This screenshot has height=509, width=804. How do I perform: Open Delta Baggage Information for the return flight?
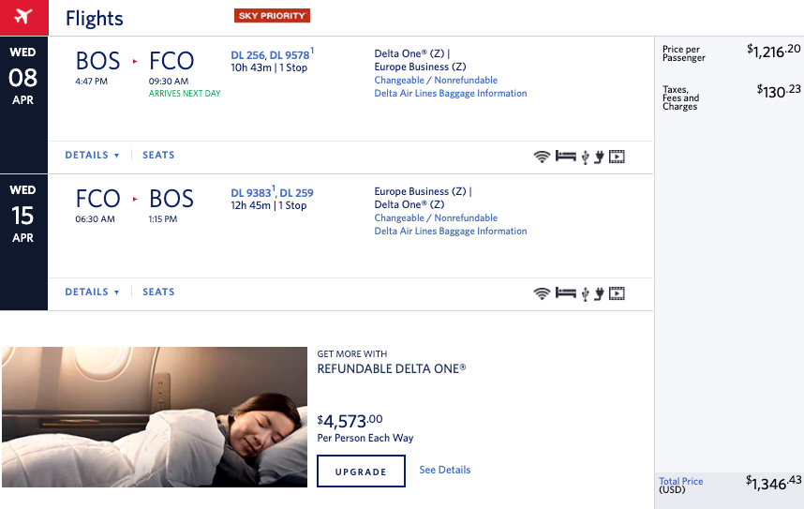pos(451,232)
